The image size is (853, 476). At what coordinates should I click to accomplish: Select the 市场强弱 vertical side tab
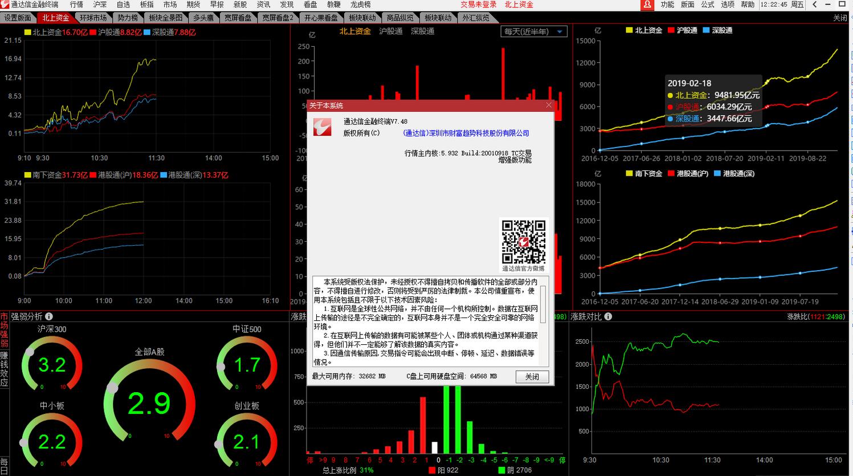[x=4, y=330]
